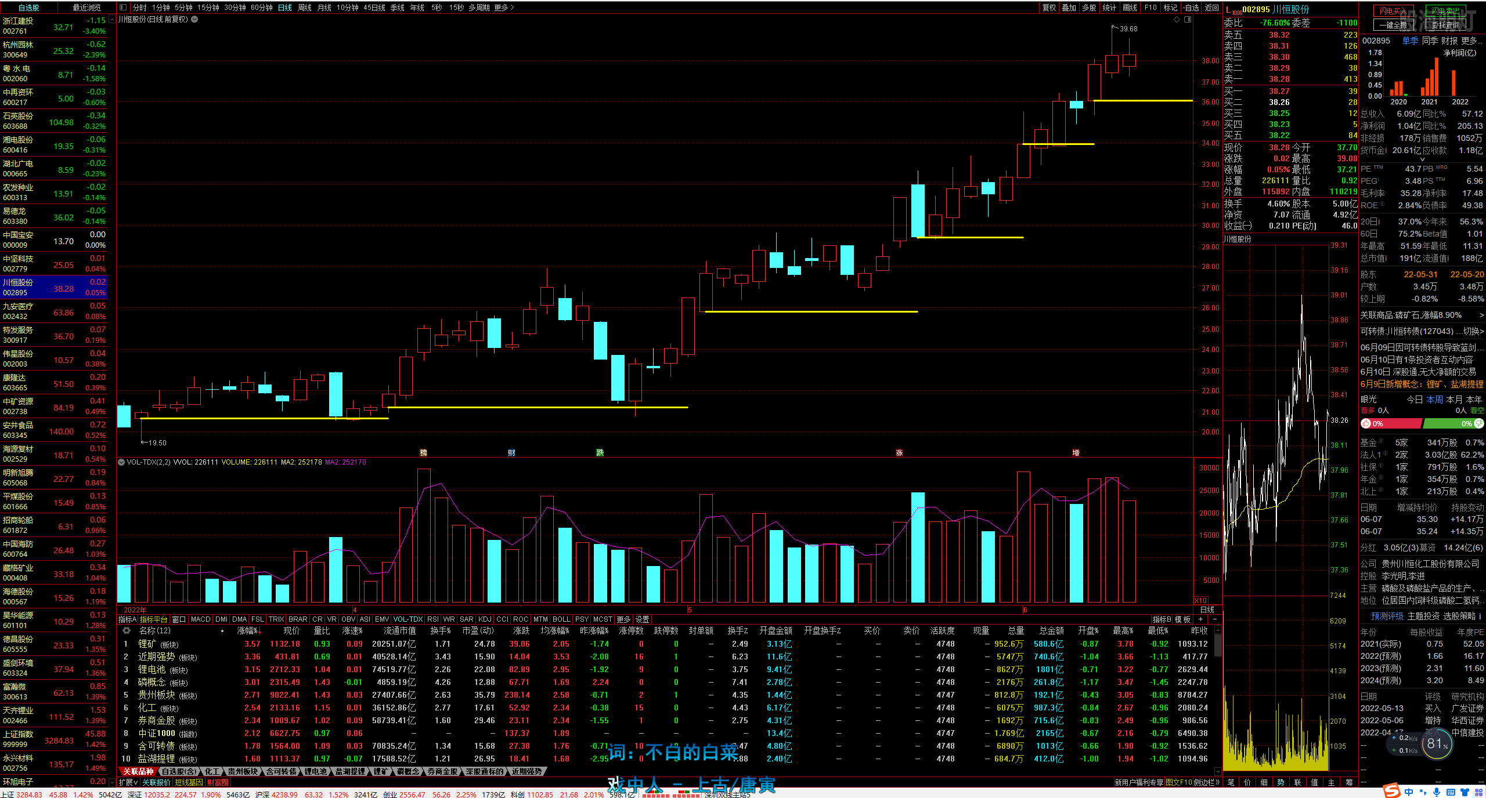1486x798 pixels.
Task: Open the 切换> convertible bond switcher
Action: pyautogui.click(x=1473, y=332)
